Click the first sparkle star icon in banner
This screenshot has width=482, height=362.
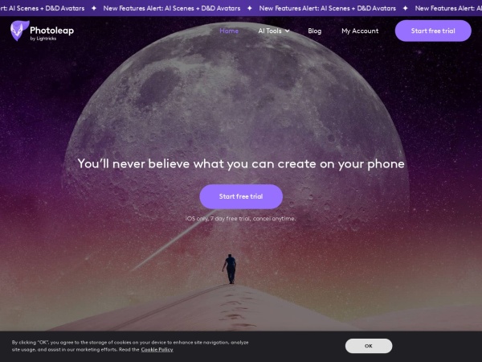tap(94, 8)
